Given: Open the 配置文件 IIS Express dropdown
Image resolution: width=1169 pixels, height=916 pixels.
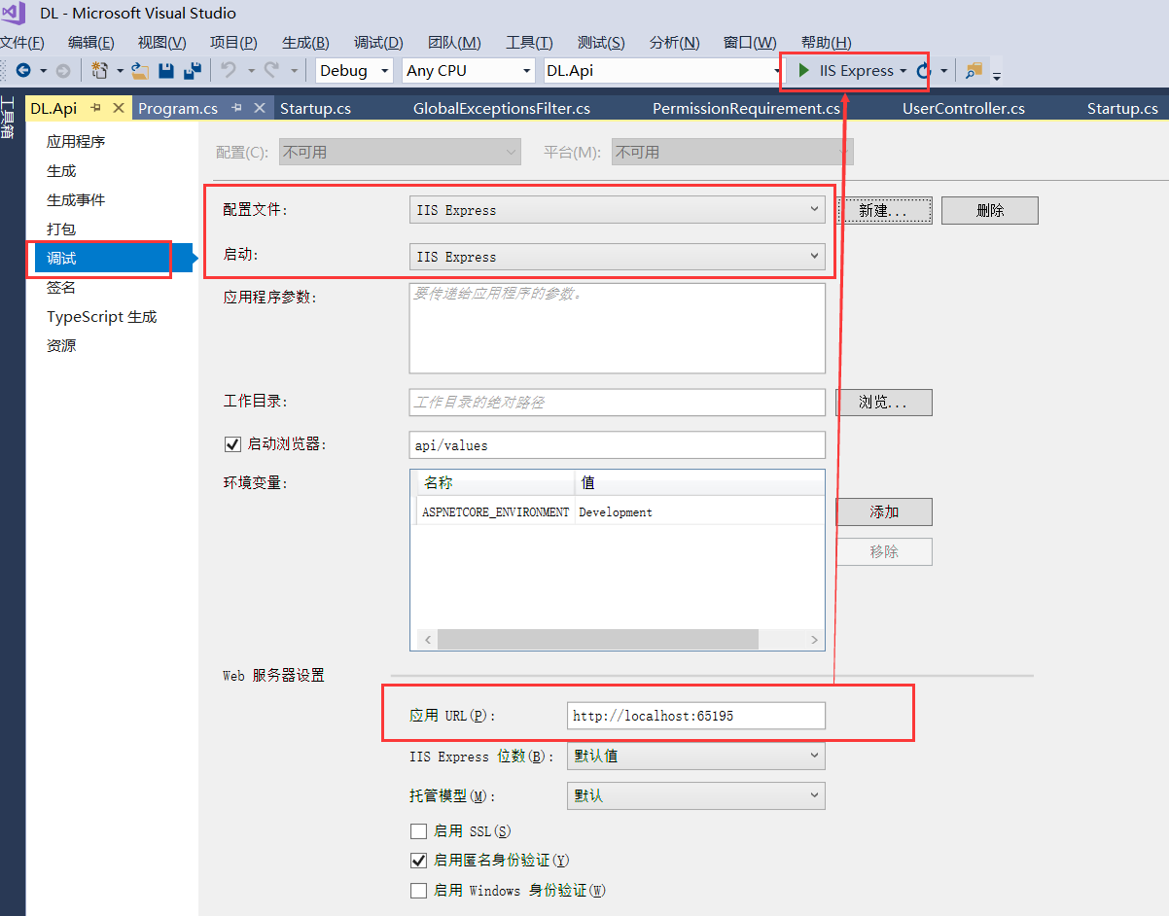Looking at the screenshot, I should tap(617, 210).
